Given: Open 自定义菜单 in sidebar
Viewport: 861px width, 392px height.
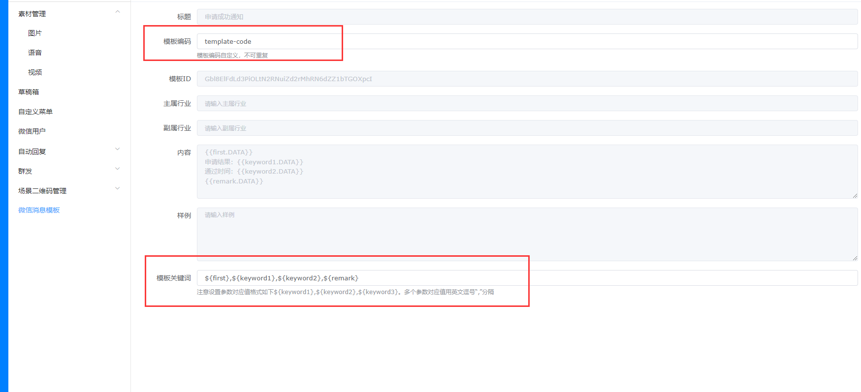Looking at the screenshot, I should (x=35, y=112).
